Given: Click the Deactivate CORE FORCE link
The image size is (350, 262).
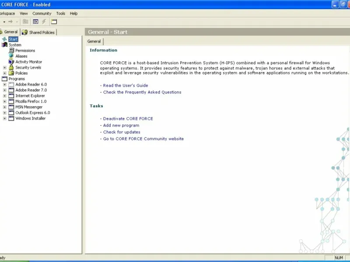Looking at the screenshot, I should click(x=128, y=118).
